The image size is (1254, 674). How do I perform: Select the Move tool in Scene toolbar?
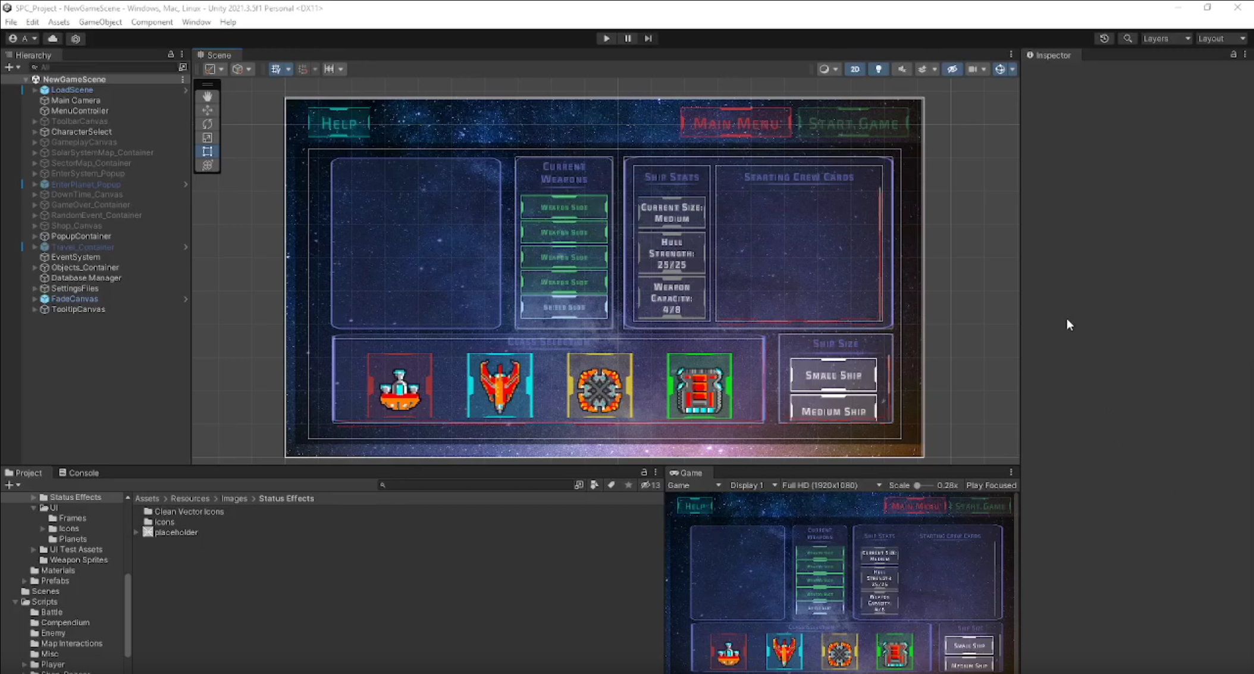[x=207, y=110]
